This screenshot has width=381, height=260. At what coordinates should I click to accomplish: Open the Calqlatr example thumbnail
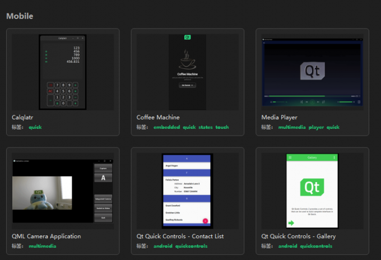coord(63,72)
